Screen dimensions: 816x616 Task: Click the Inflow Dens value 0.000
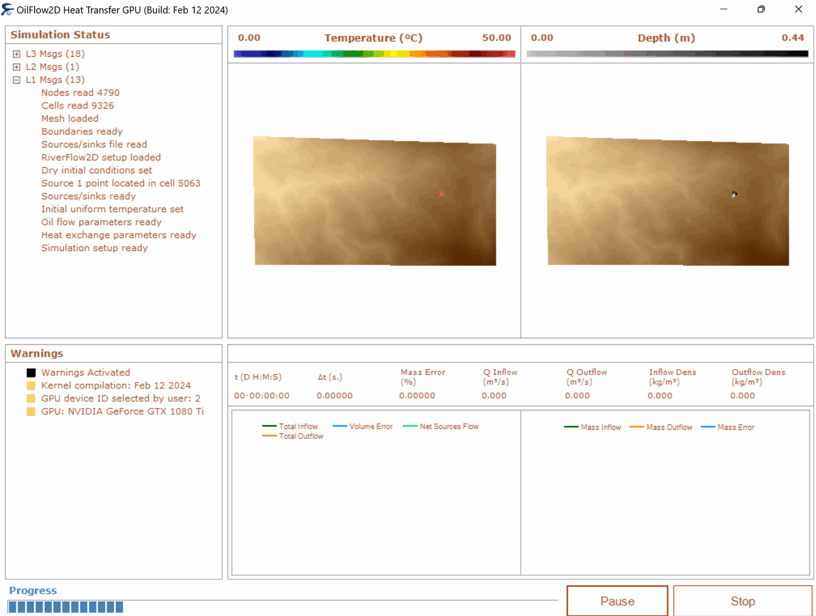(x=660, y=396)
